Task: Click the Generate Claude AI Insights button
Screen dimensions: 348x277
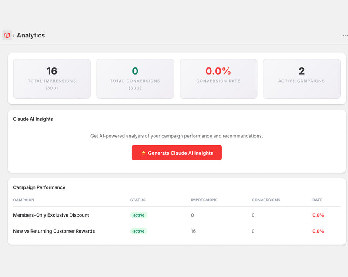Action: [x=177, y=153]
